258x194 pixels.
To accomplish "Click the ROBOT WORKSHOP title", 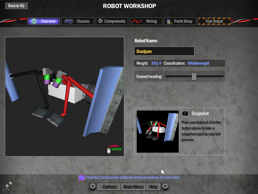I will pyautogui.click(x=130, y=6).
